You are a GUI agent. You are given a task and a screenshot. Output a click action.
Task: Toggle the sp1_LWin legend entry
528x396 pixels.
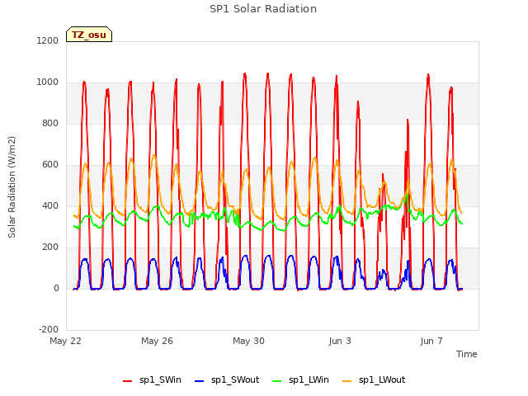coord(300,380)
